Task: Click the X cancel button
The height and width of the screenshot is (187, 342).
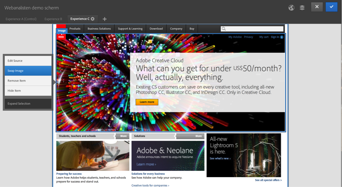Action: tap(317, 7)
